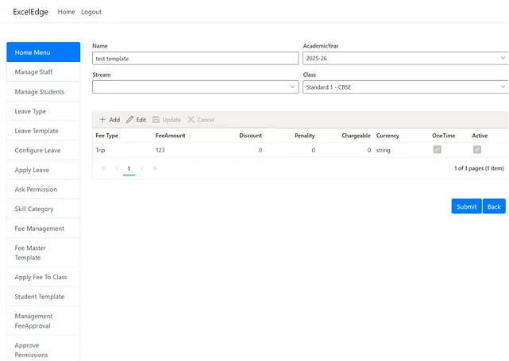Open the Stream dropdown
Viewport: 509px width, 361px height.
(x=195, y=87)
